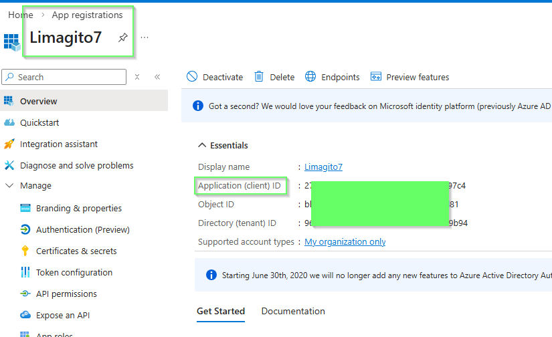Click the Integration assistant rocket icon
Viewport: 552px width, 337px height.
[x=9, y=144]
